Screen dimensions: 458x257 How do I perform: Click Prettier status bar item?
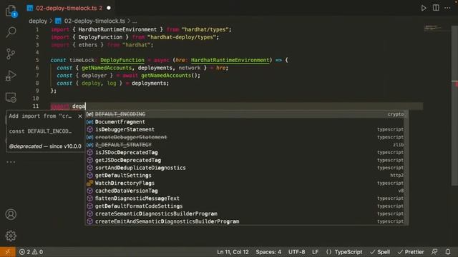click(x=410, y=252)
